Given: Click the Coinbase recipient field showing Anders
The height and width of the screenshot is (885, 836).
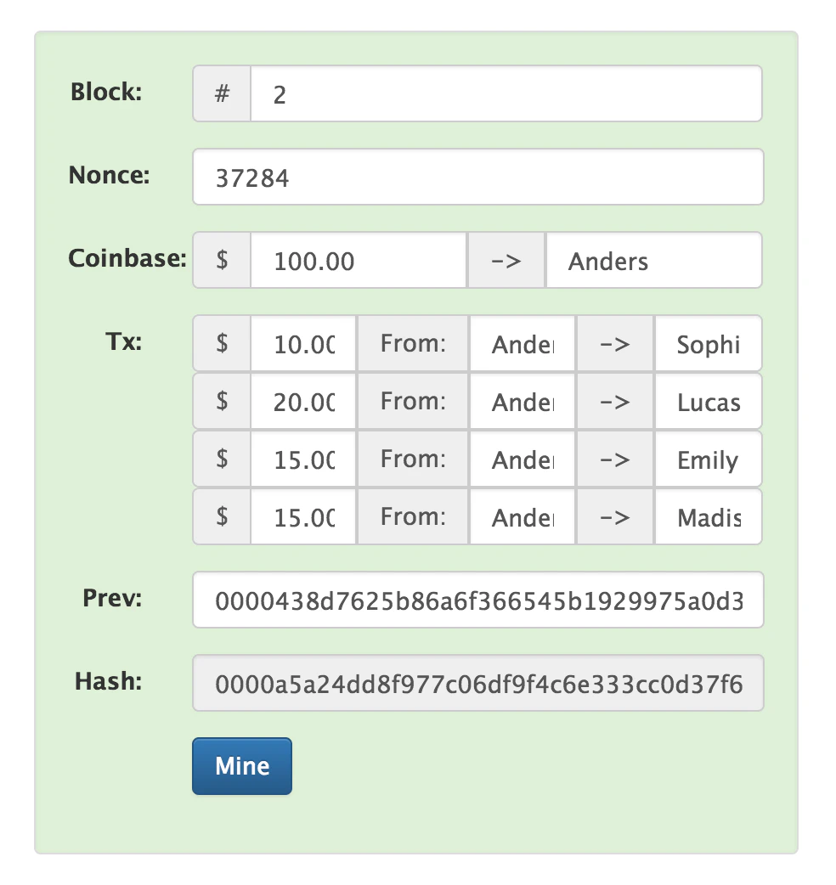Looking at the screenshot, I should 652,261.
